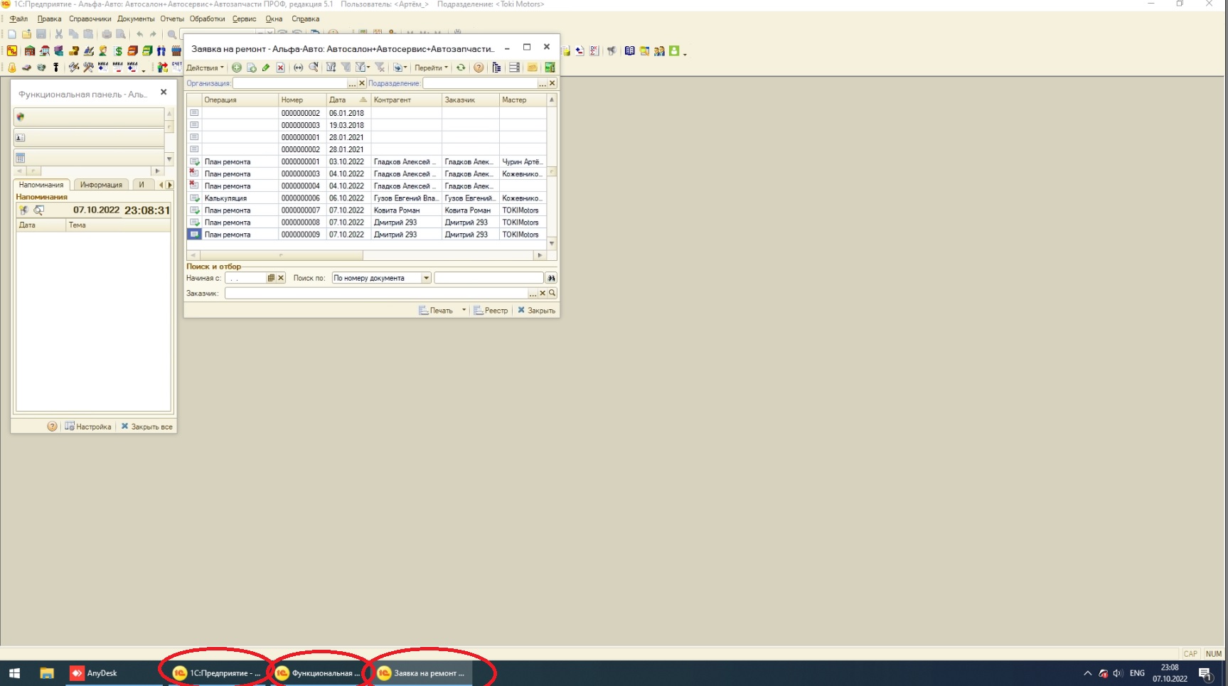
Task: Open calendar picker for 'Начиная с' field
Action: coord(271,278)
